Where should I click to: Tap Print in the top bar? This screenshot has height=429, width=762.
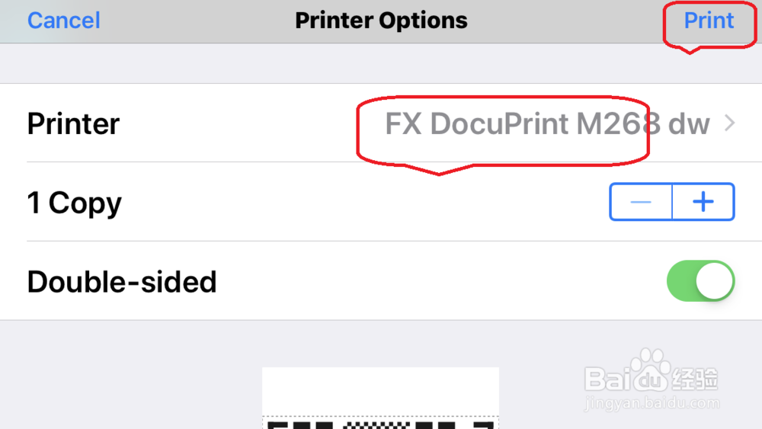[709, 21]
